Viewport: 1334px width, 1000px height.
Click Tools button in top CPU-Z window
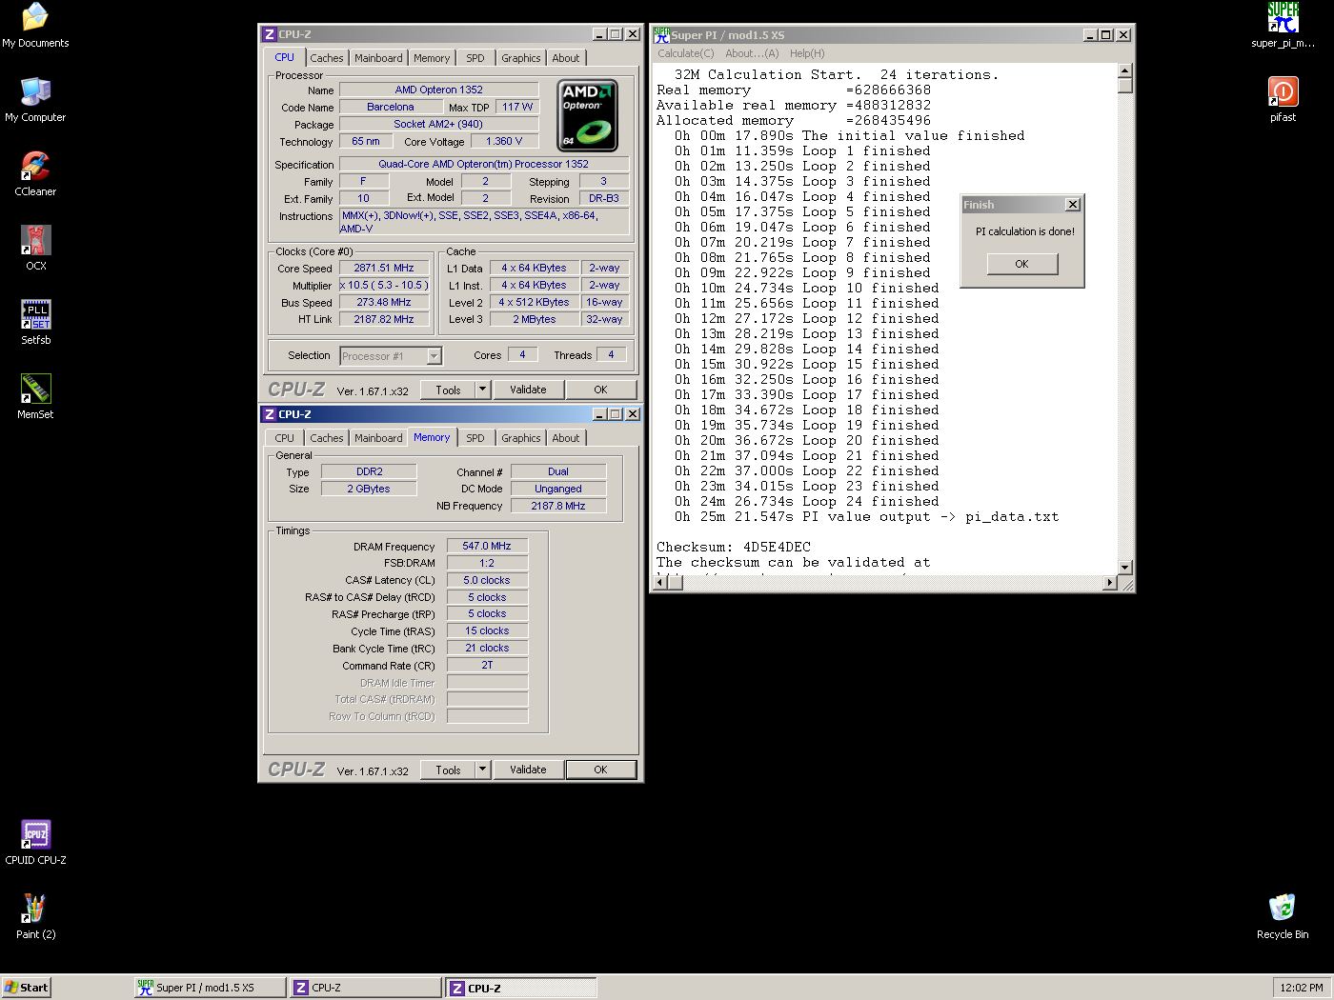coord(448,390)
